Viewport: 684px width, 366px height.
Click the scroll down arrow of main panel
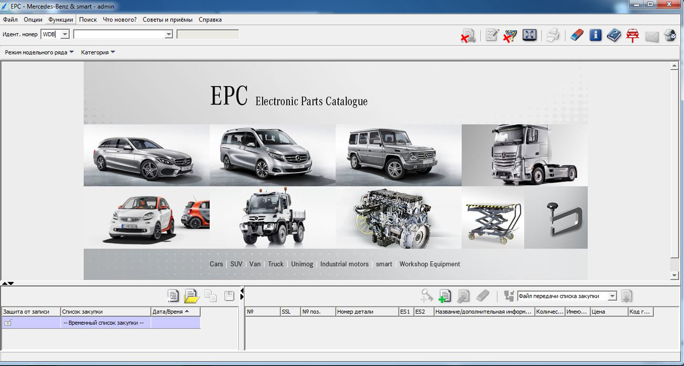point(674,275)
